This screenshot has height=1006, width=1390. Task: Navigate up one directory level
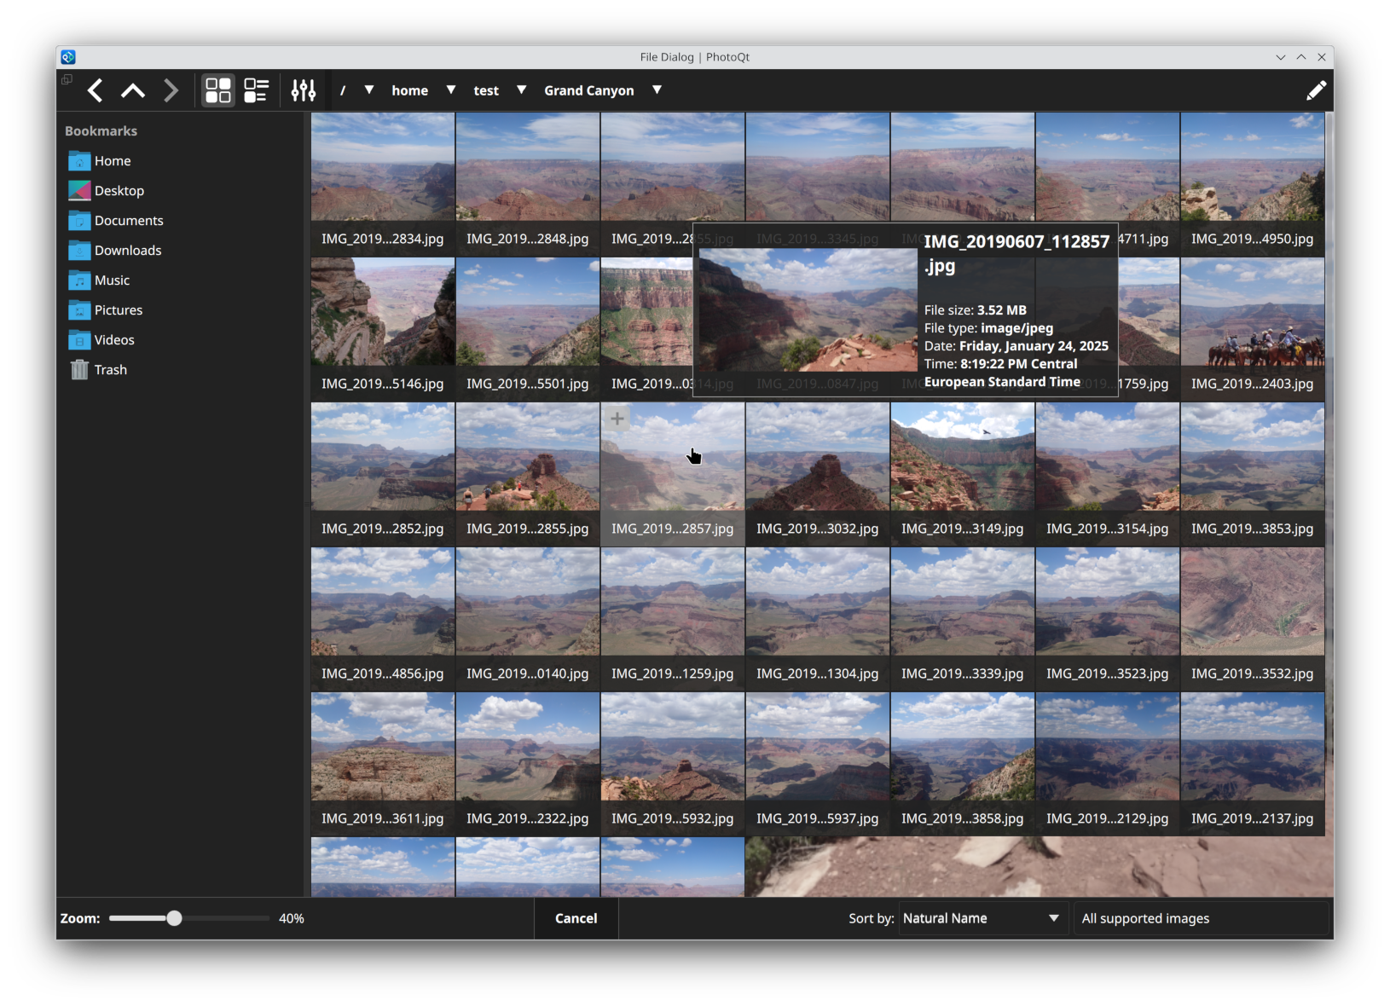(x=133, y=90)
